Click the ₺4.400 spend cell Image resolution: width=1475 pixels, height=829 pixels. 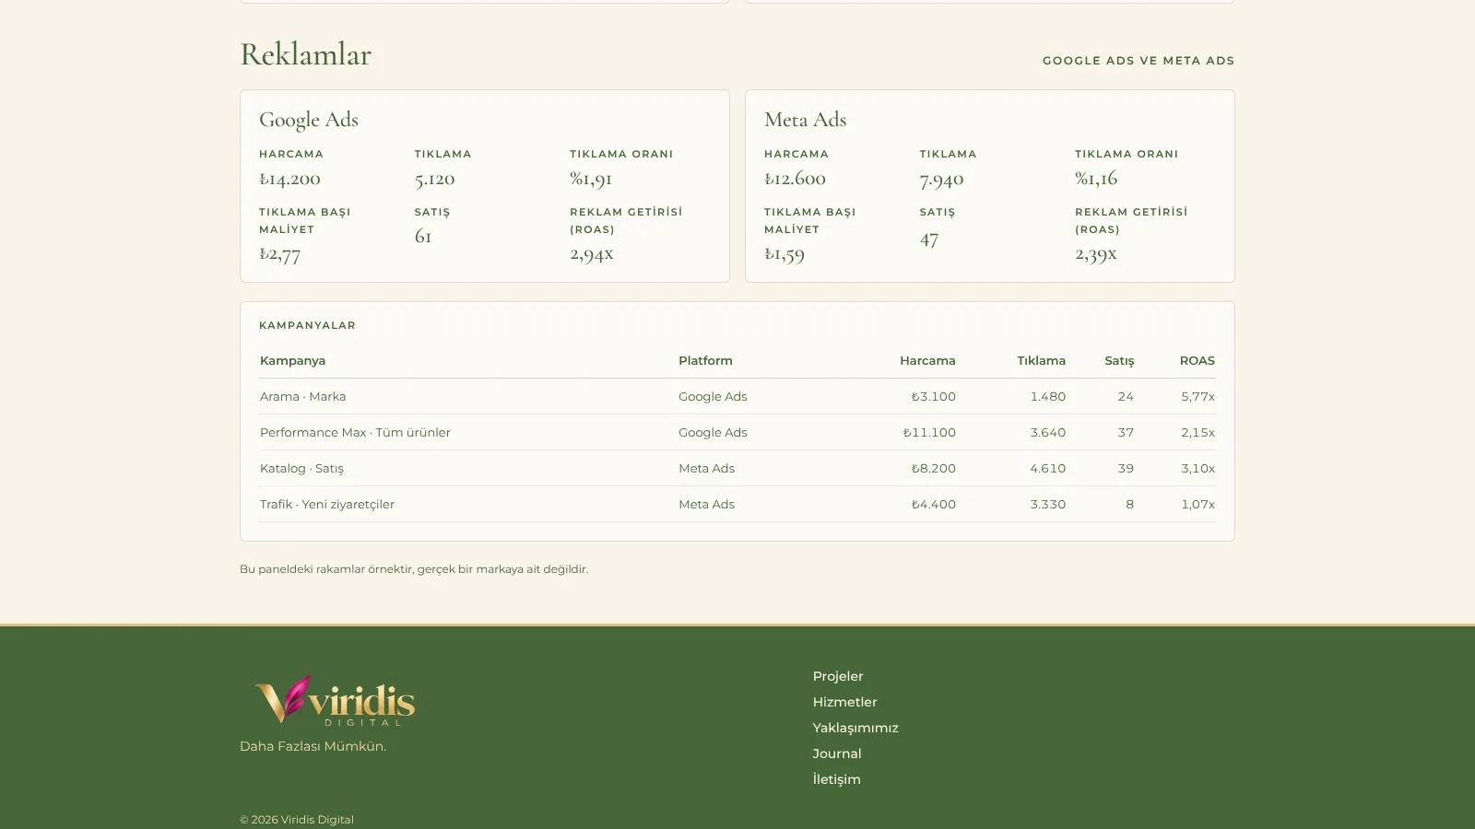(933, 505)
